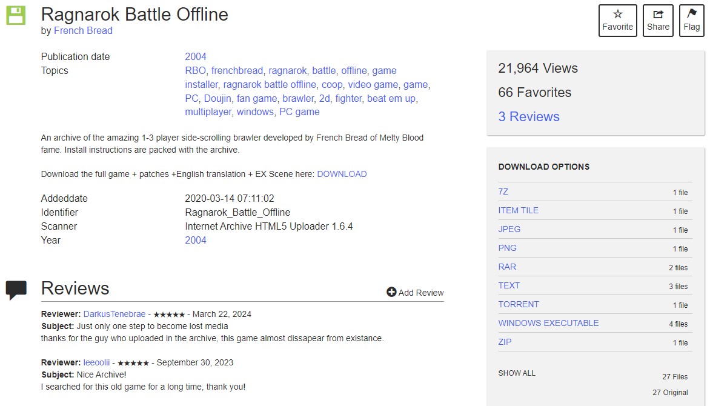Open the TEXT download option
Image resolution: width=710 pixels, height=406 pixels.
pos(509,285)
